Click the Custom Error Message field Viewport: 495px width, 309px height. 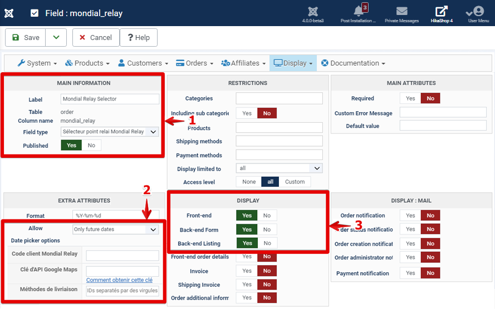coord(443,112)
